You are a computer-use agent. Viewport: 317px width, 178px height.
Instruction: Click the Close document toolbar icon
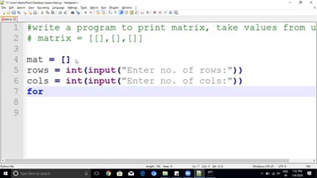tap(25, 12)
